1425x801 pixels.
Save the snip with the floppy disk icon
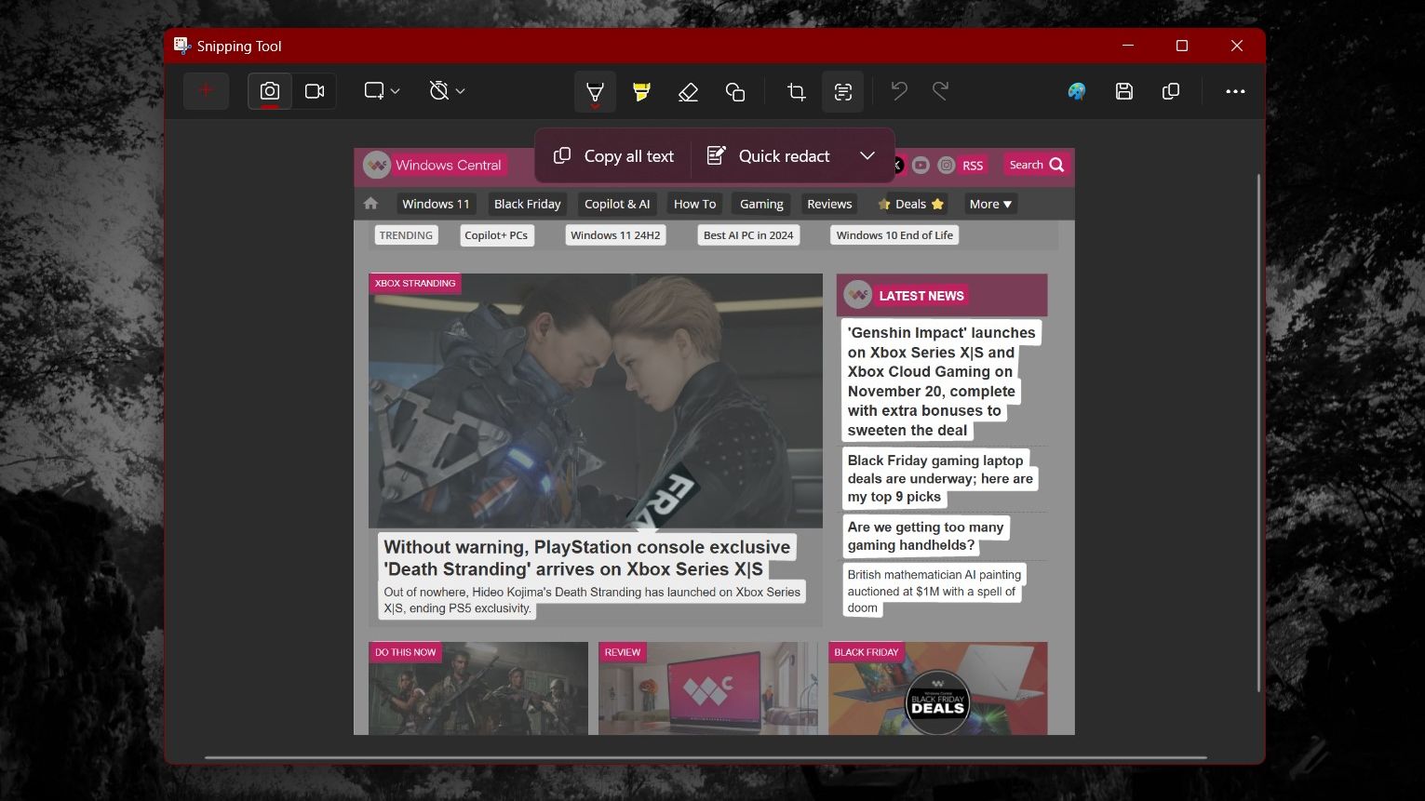coord(1124,91)
